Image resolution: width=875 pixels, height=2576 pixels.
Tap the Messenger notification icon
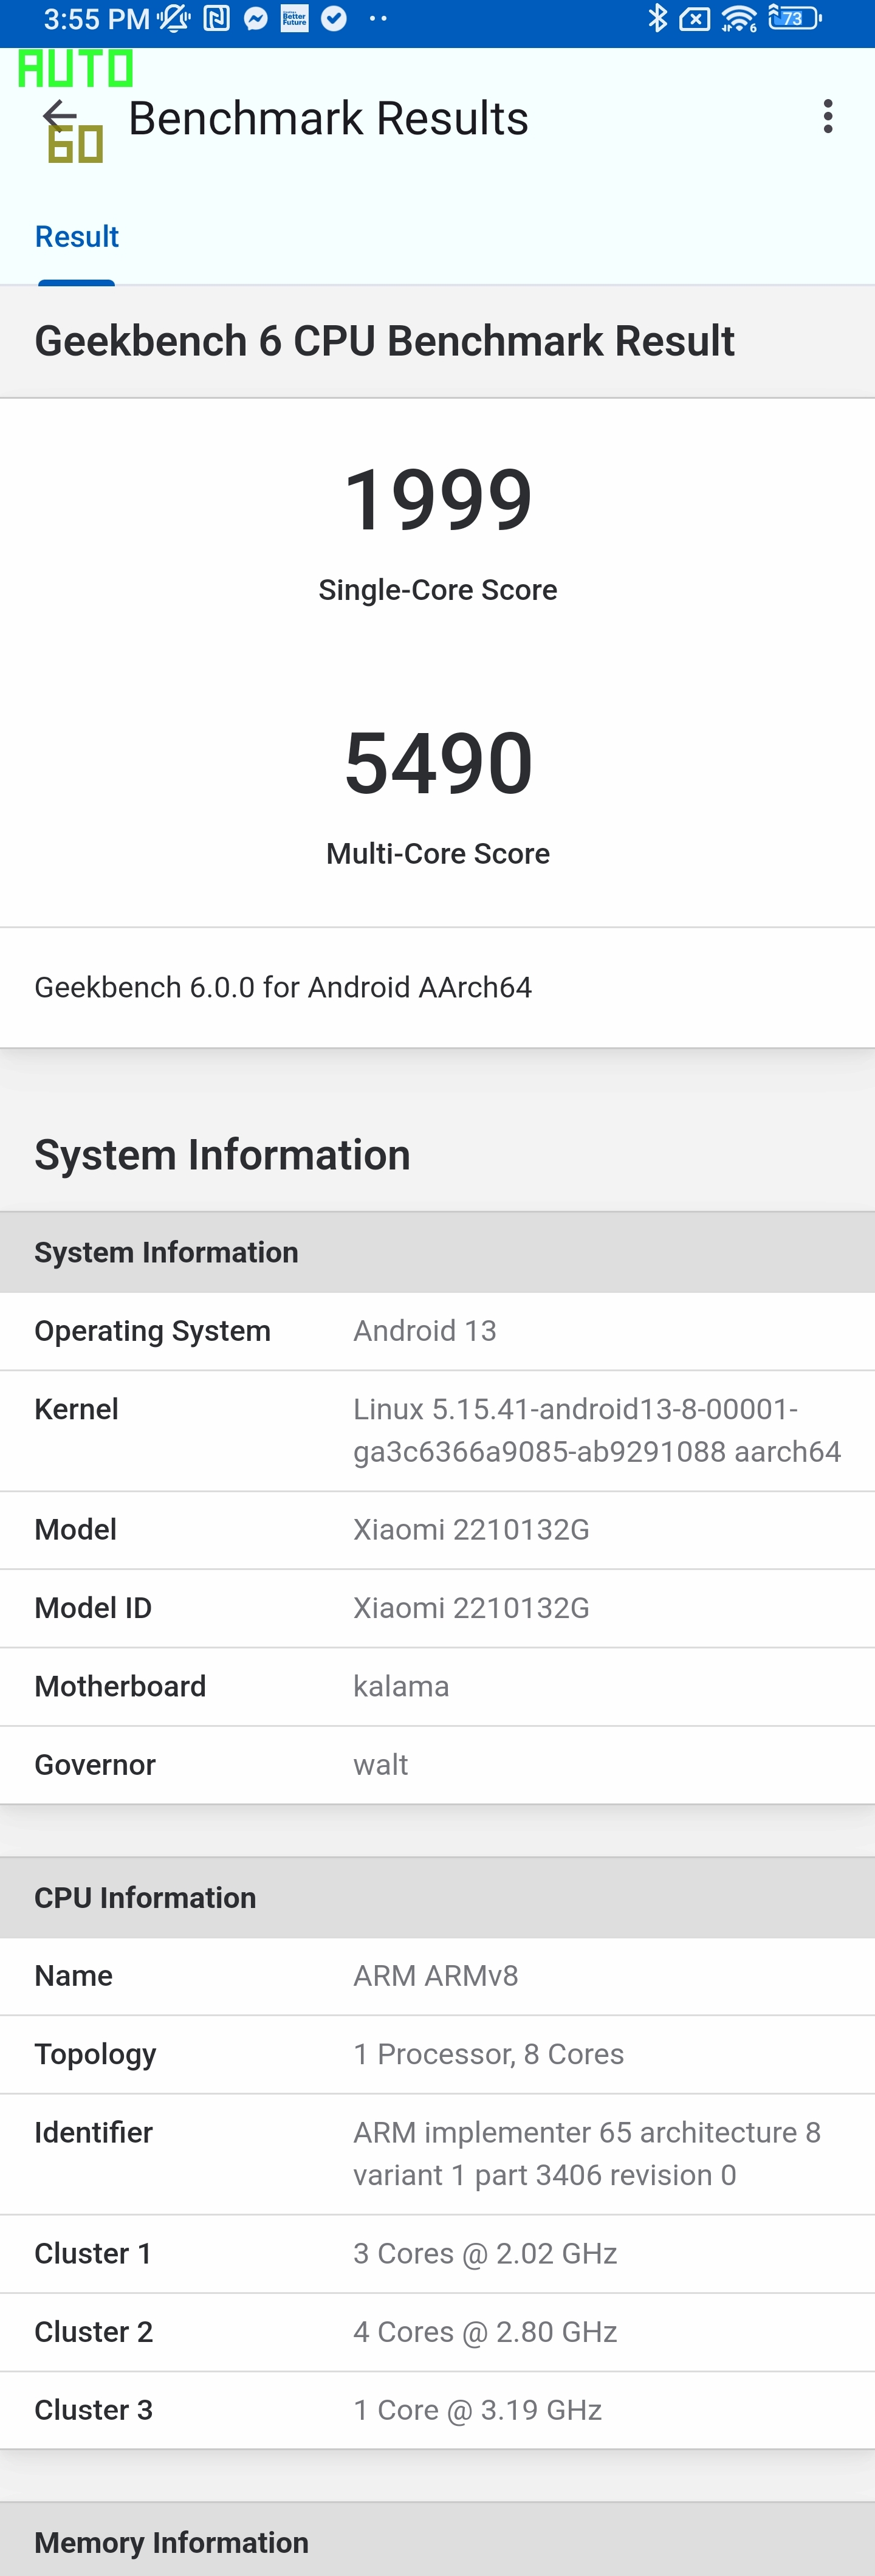(255, 19)
